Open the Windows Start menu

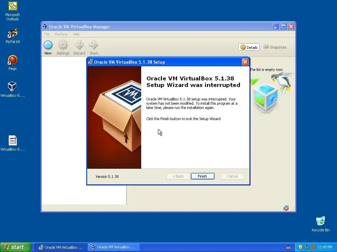[16, 247]
